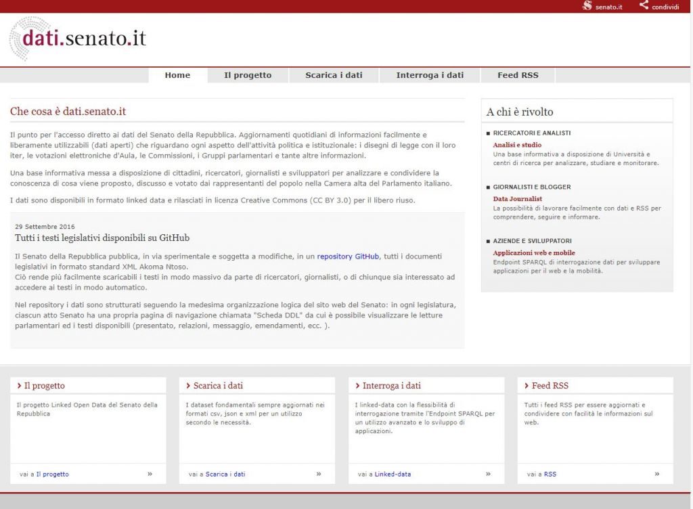Click the condividi share link
The image size is (693, 509).
click(665, 7)
